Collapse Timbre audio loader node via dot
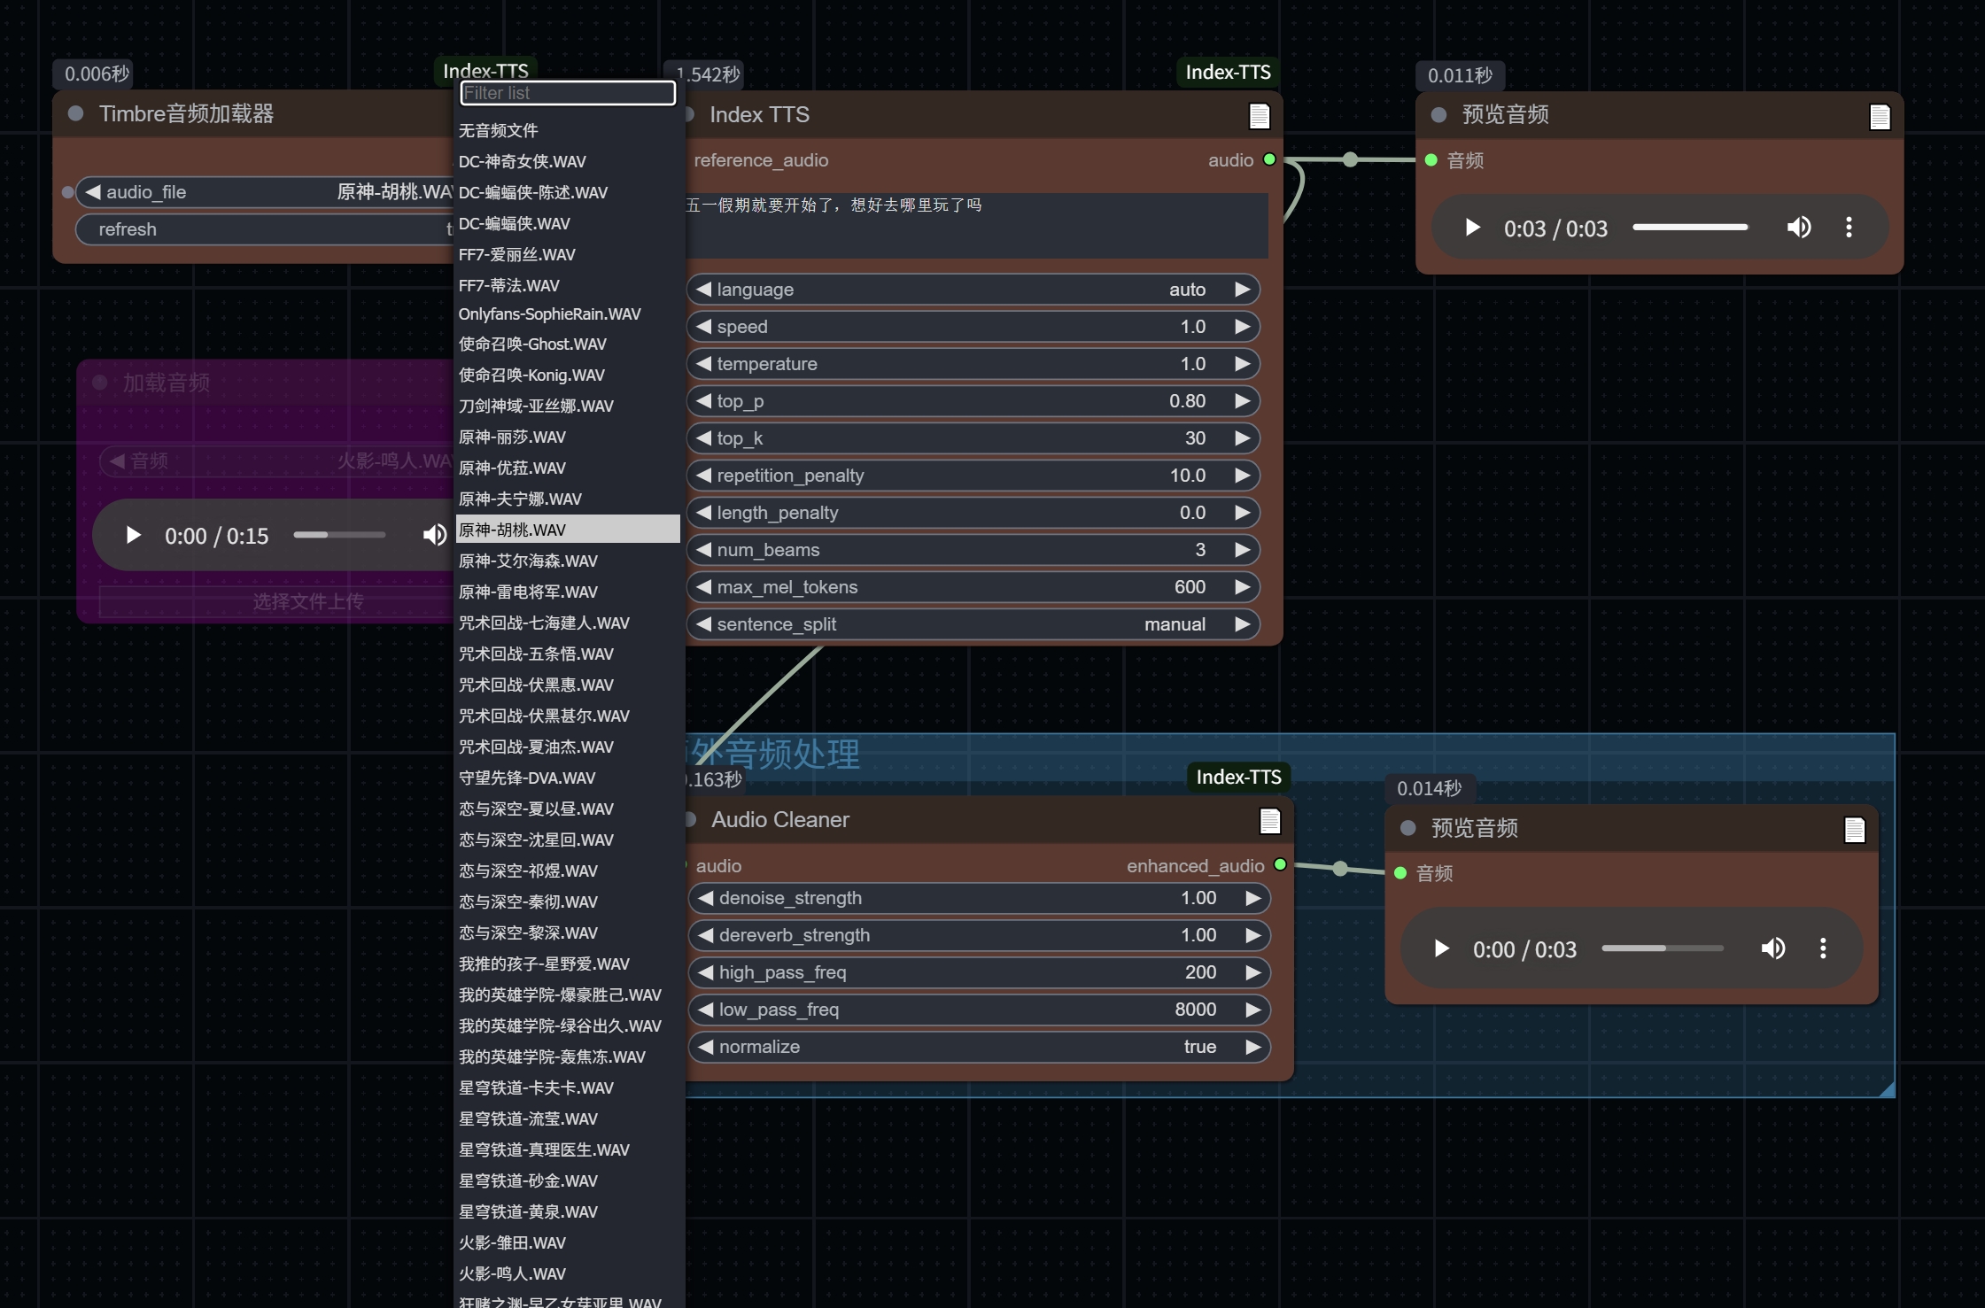Screen dimensions: 1985x1308 [76, 113]
